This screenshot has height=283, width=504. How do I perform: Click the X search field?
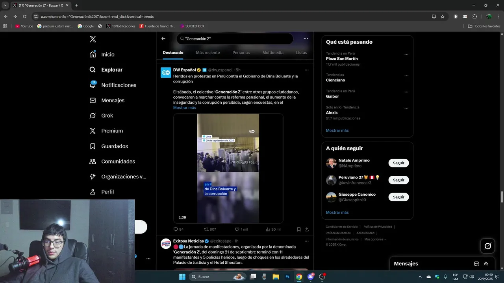[x=235, y=39]
